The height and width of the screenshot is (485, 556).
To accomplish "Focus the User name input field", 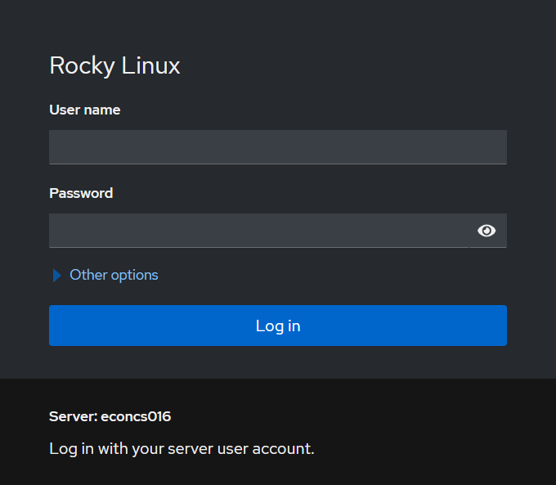I will (x=278, y=147).
